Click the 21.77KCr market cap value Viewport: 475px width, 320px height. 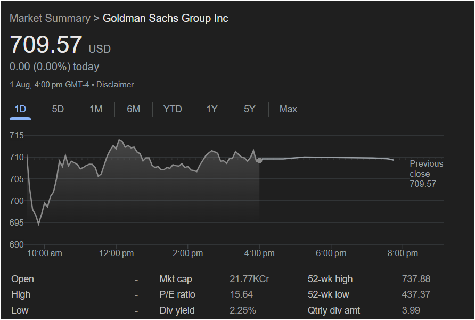pos(249,279)
